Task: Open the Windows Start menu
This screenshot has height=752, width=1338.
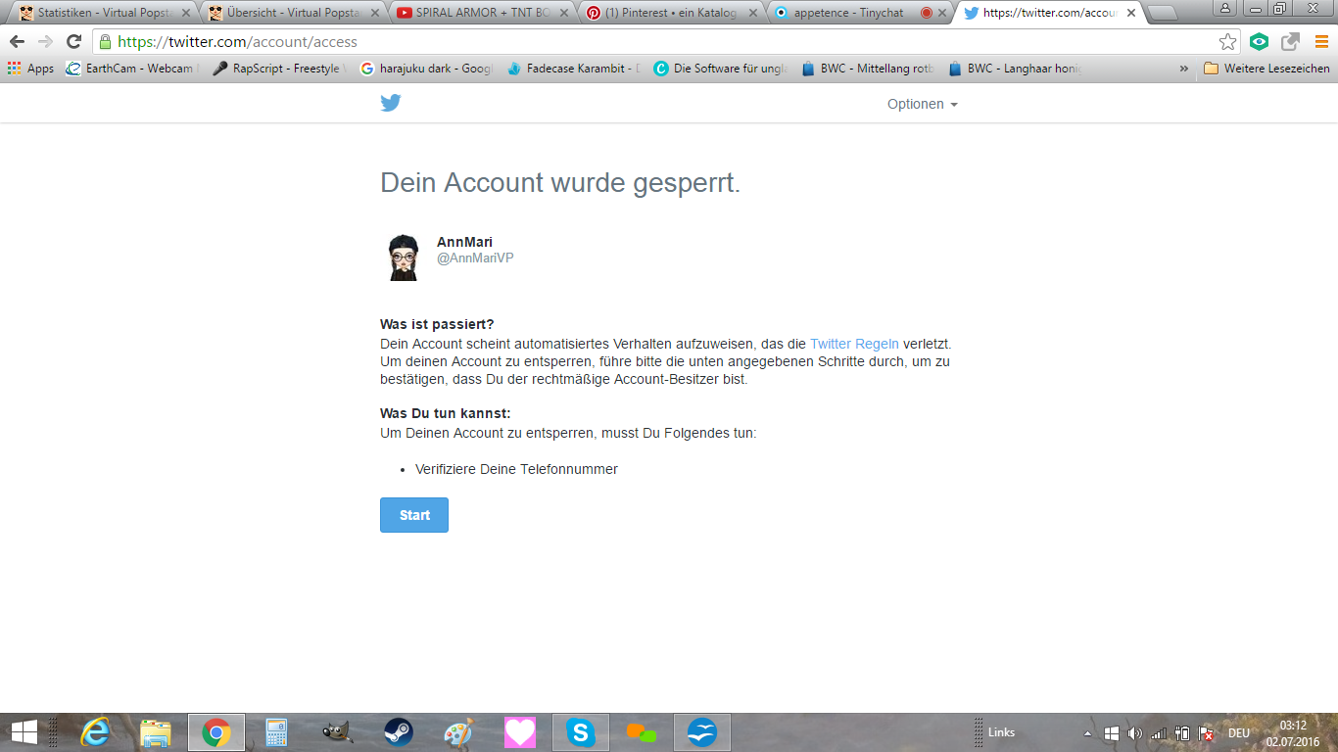Action: [x=24, y=732]
